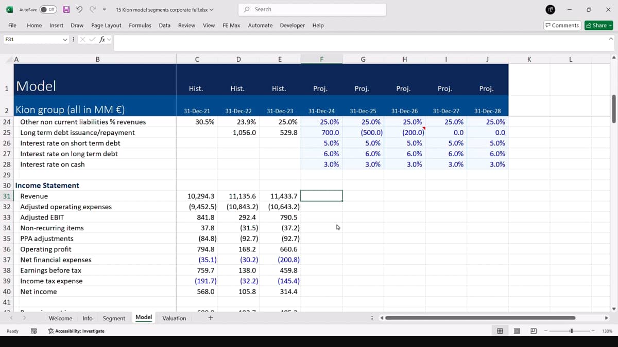Open the Insert tab
Image resolution: width=618 pixels, height=347 pixels.
click(x=57, y=25)
